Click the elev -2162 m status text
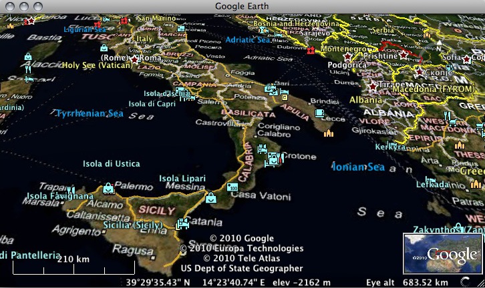The height and width of the screenshot is (288, 485). click(x=301, y=283)
